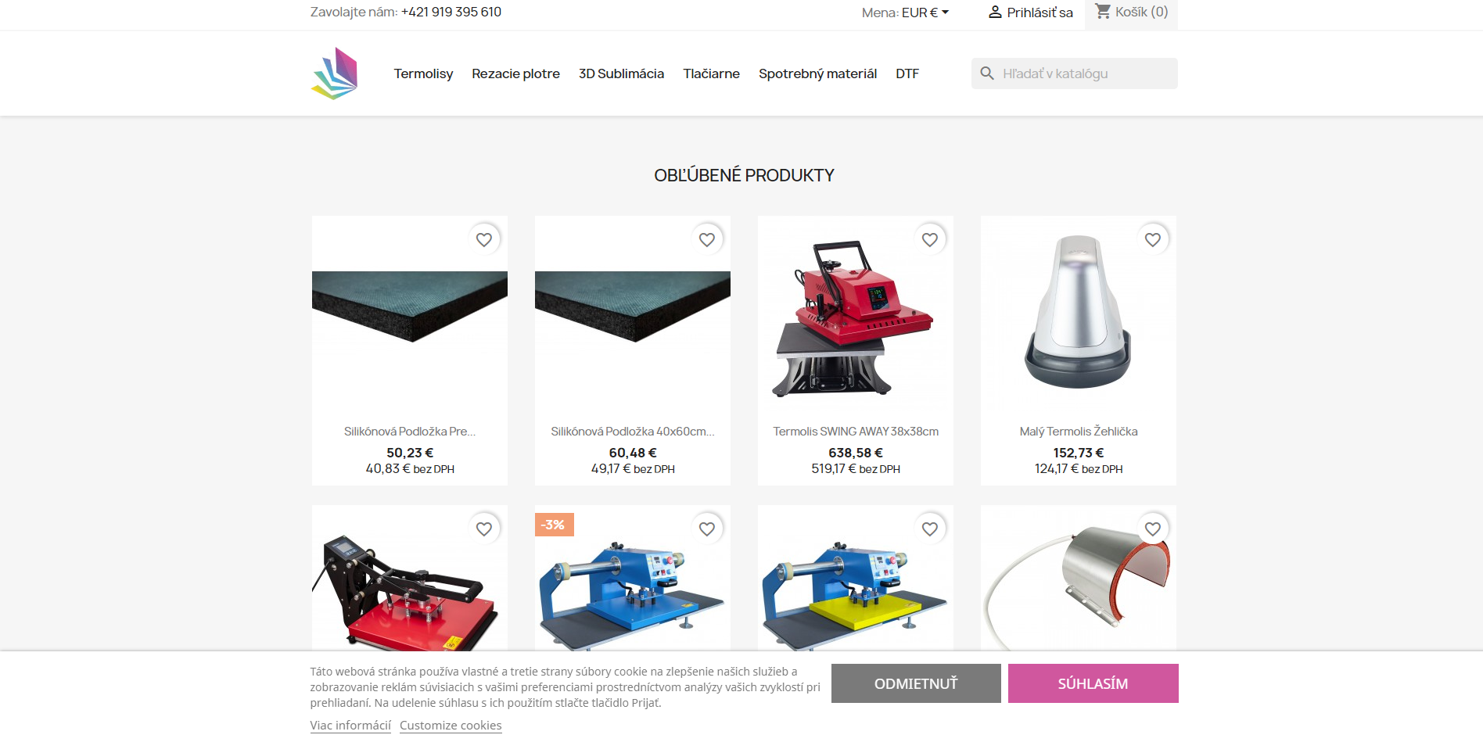Click the search magnifier icon
This screenshot has width=1483, height=742.
pos(987,73)
